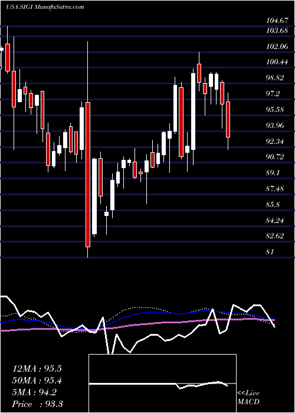The width and height of the screenshot is (295, 413).
Task: Click the <<Live MACD label
Action: click(248, 398)
